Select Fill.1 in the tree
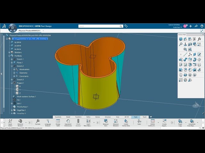 (19, 100)
